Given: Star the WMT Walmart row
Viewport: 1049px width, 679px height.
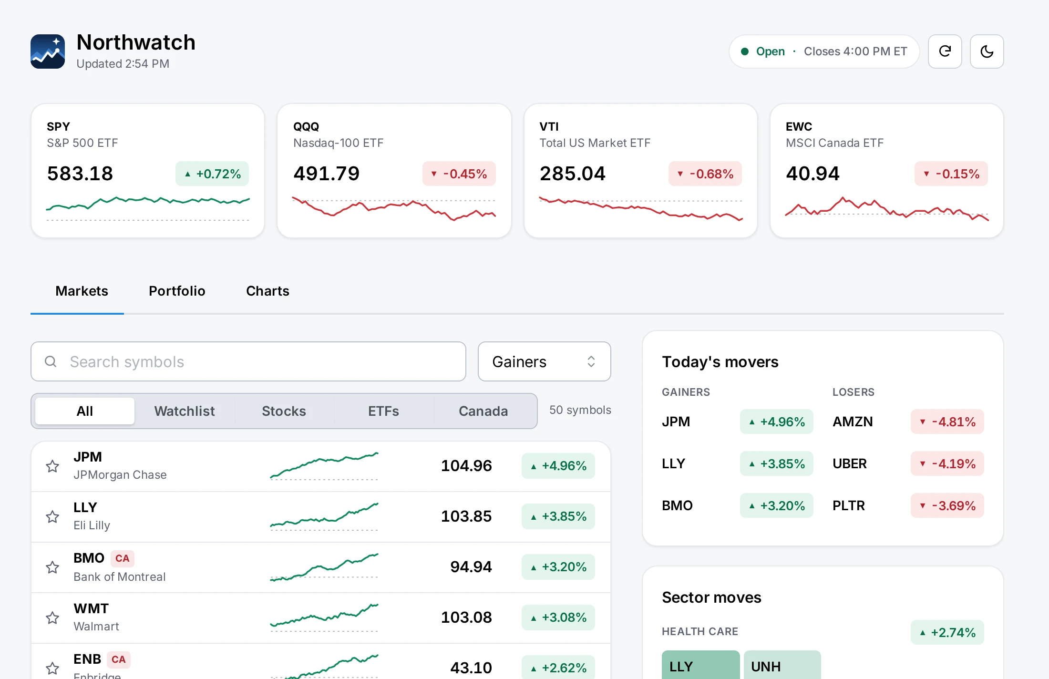Looking at the screenshot, I should [52, 617].
